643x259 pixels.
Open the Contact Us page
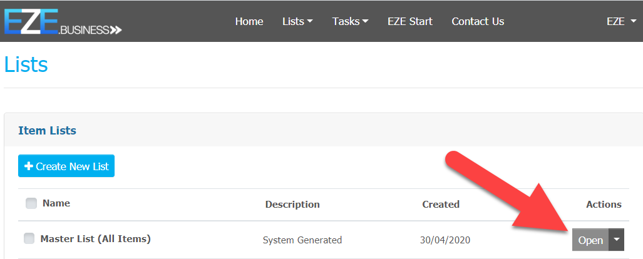click(478, 21)
